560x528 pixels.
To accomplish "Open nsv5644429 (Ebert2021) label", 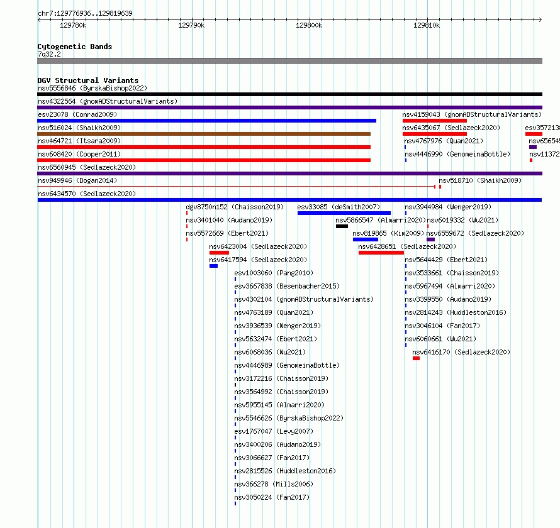I will coord(446,260).
